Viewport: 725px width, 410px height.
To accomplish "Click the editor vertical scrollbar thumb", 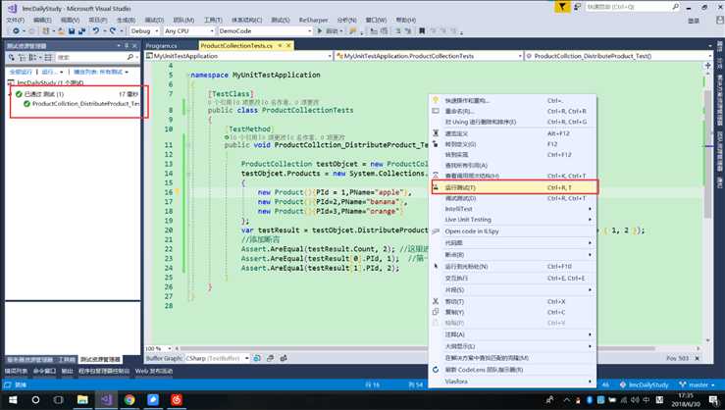I will (707, 153).
